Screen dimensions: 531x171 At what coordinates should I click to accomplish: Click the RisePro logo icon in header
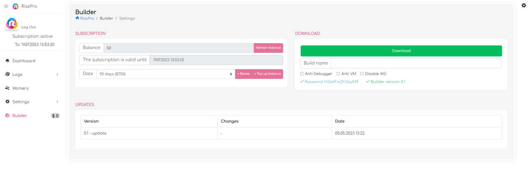[x=16, y=6]
